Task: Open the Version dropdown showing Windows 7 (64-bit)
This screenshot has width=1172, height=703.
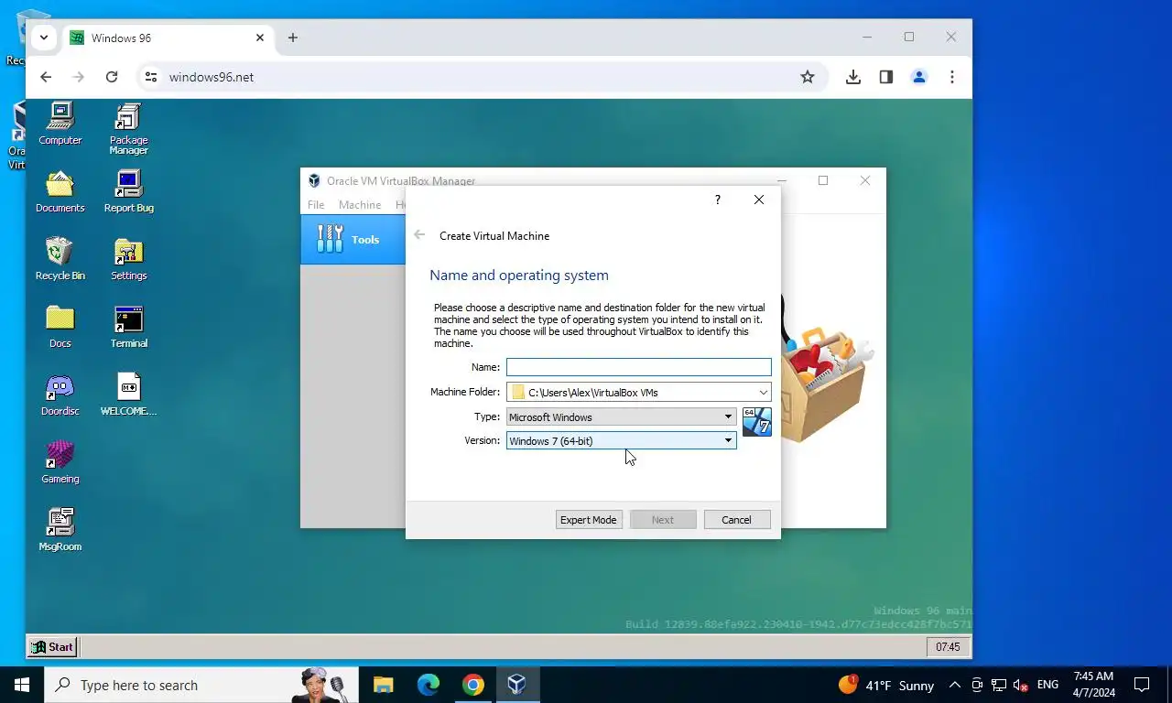Action: tap(622, 440)
